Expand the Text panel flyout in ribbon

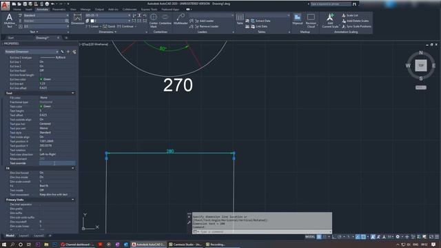(x=34, y=32)
